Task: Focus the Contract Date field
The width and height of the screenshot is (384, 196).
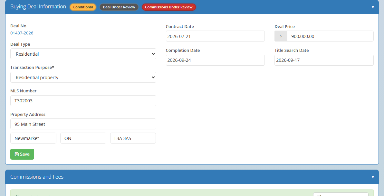Action: pyautogui.click(x=215, y=36)
